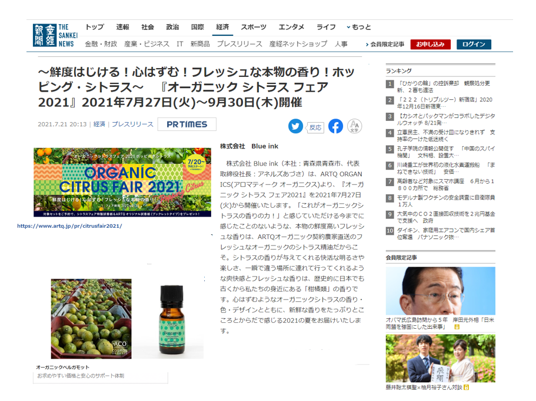
Task: Click the 株式会社 Blue ink company name
Action: (x=249, y=146)
